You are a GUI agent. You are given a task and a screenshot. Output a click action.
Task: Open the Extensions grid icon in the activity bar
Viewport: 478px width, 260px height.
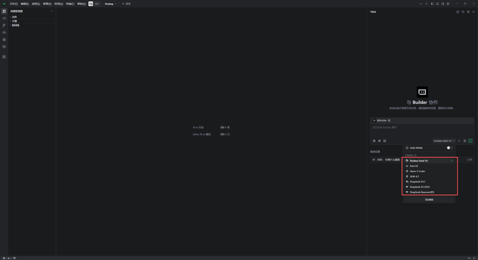click(4, 57)
